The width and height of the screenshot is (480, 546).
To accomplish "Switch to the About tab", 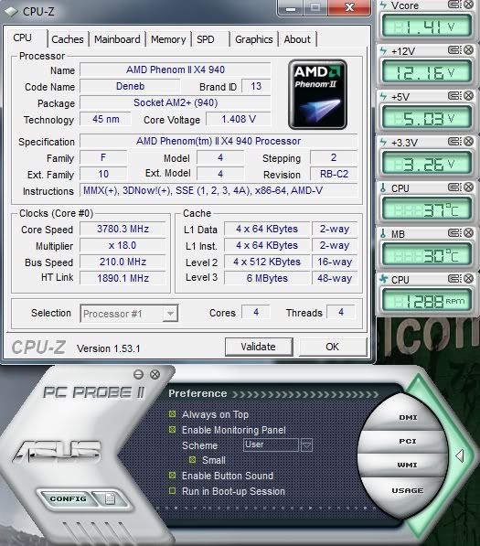I will pyautogui.click(x=297, y=39).
